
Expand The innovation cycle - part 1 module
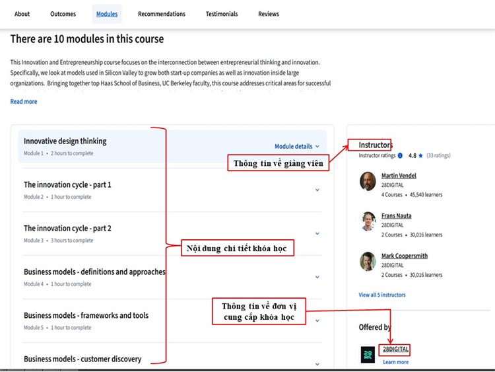[317, 190]
